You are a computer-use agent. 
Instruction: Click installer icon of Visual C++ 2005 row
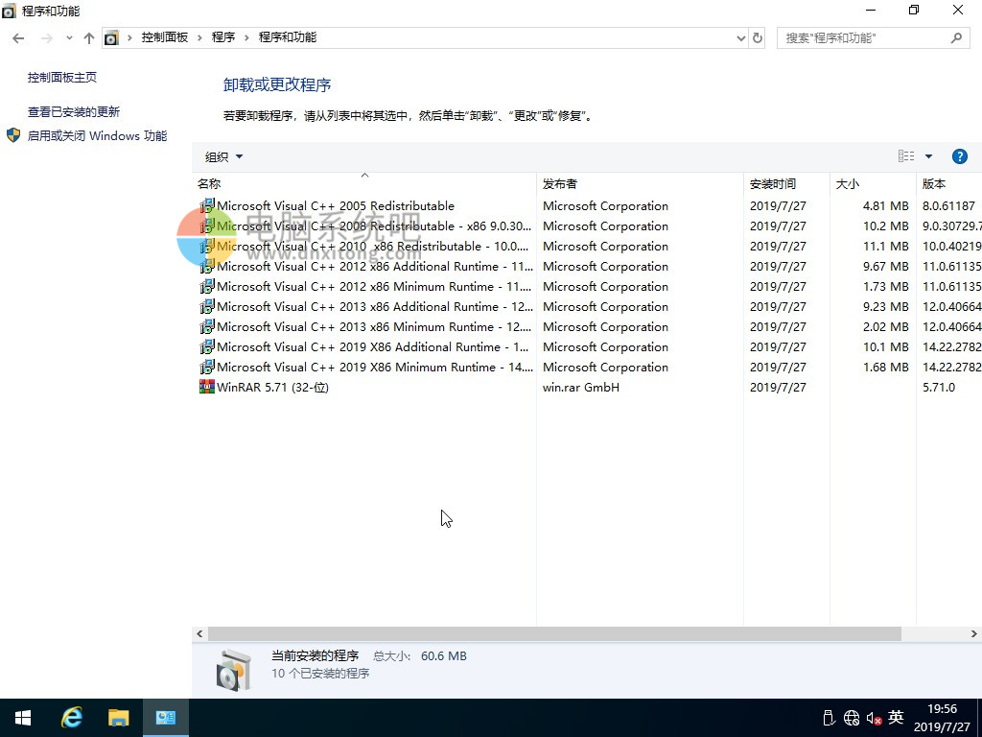point(207,205)
